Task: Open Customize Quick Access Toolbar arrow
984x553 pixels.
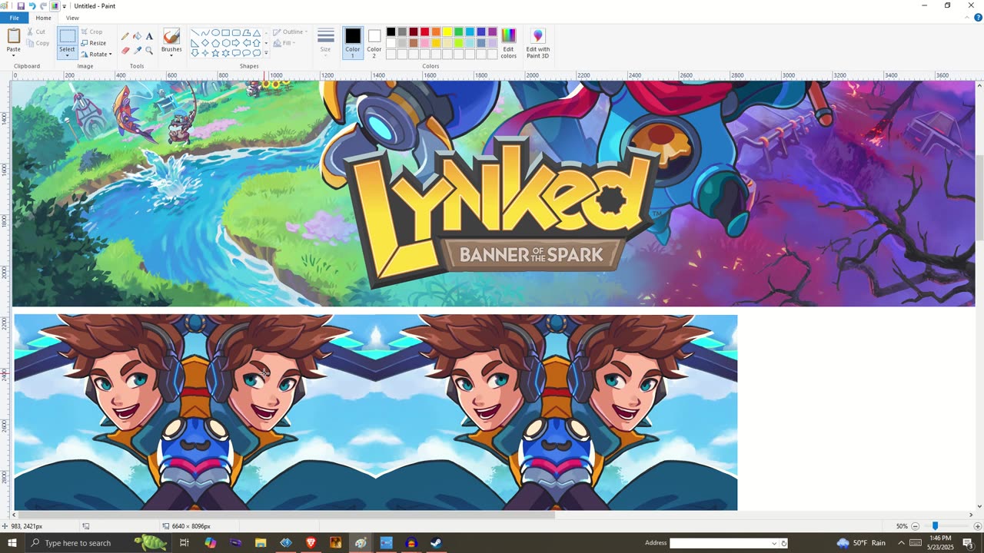Action: point(65,6)
